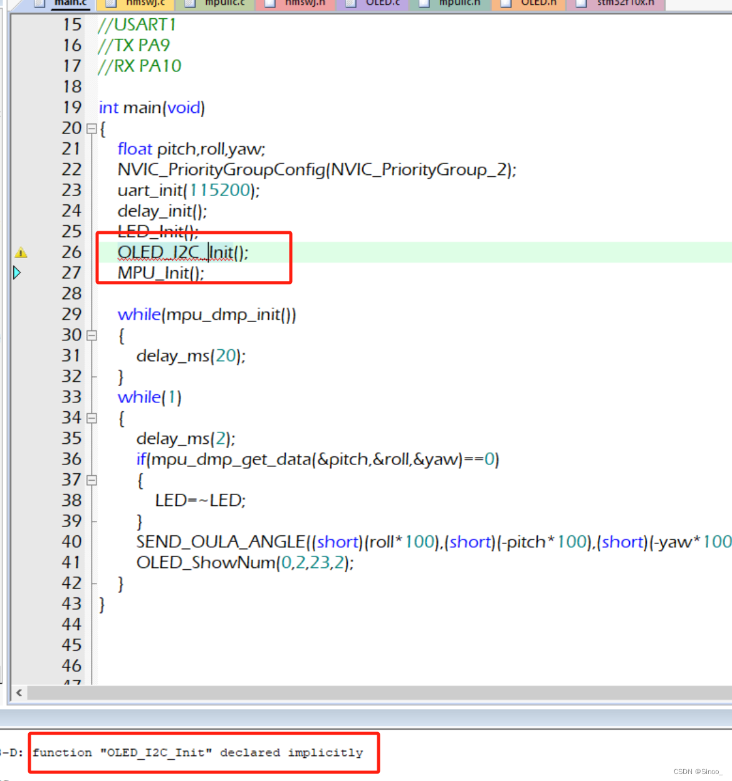Image resolution: width=732 pixels, height=781 pixels.
Task: Collapse the while loop fold at line 30
Action: click(x=91, y=335)
